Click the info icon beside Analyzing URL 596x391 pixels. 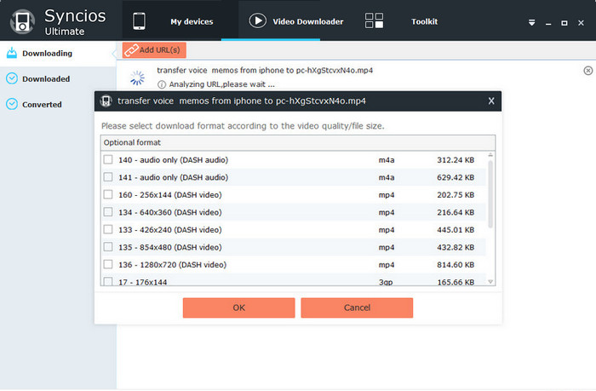click(162, 84)
